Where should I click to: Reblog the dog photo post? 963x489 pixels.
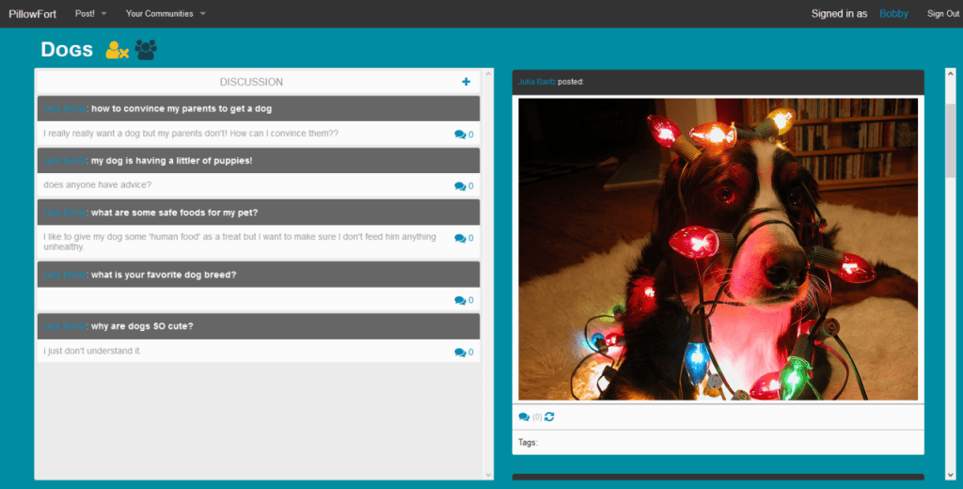coord(549,417)
